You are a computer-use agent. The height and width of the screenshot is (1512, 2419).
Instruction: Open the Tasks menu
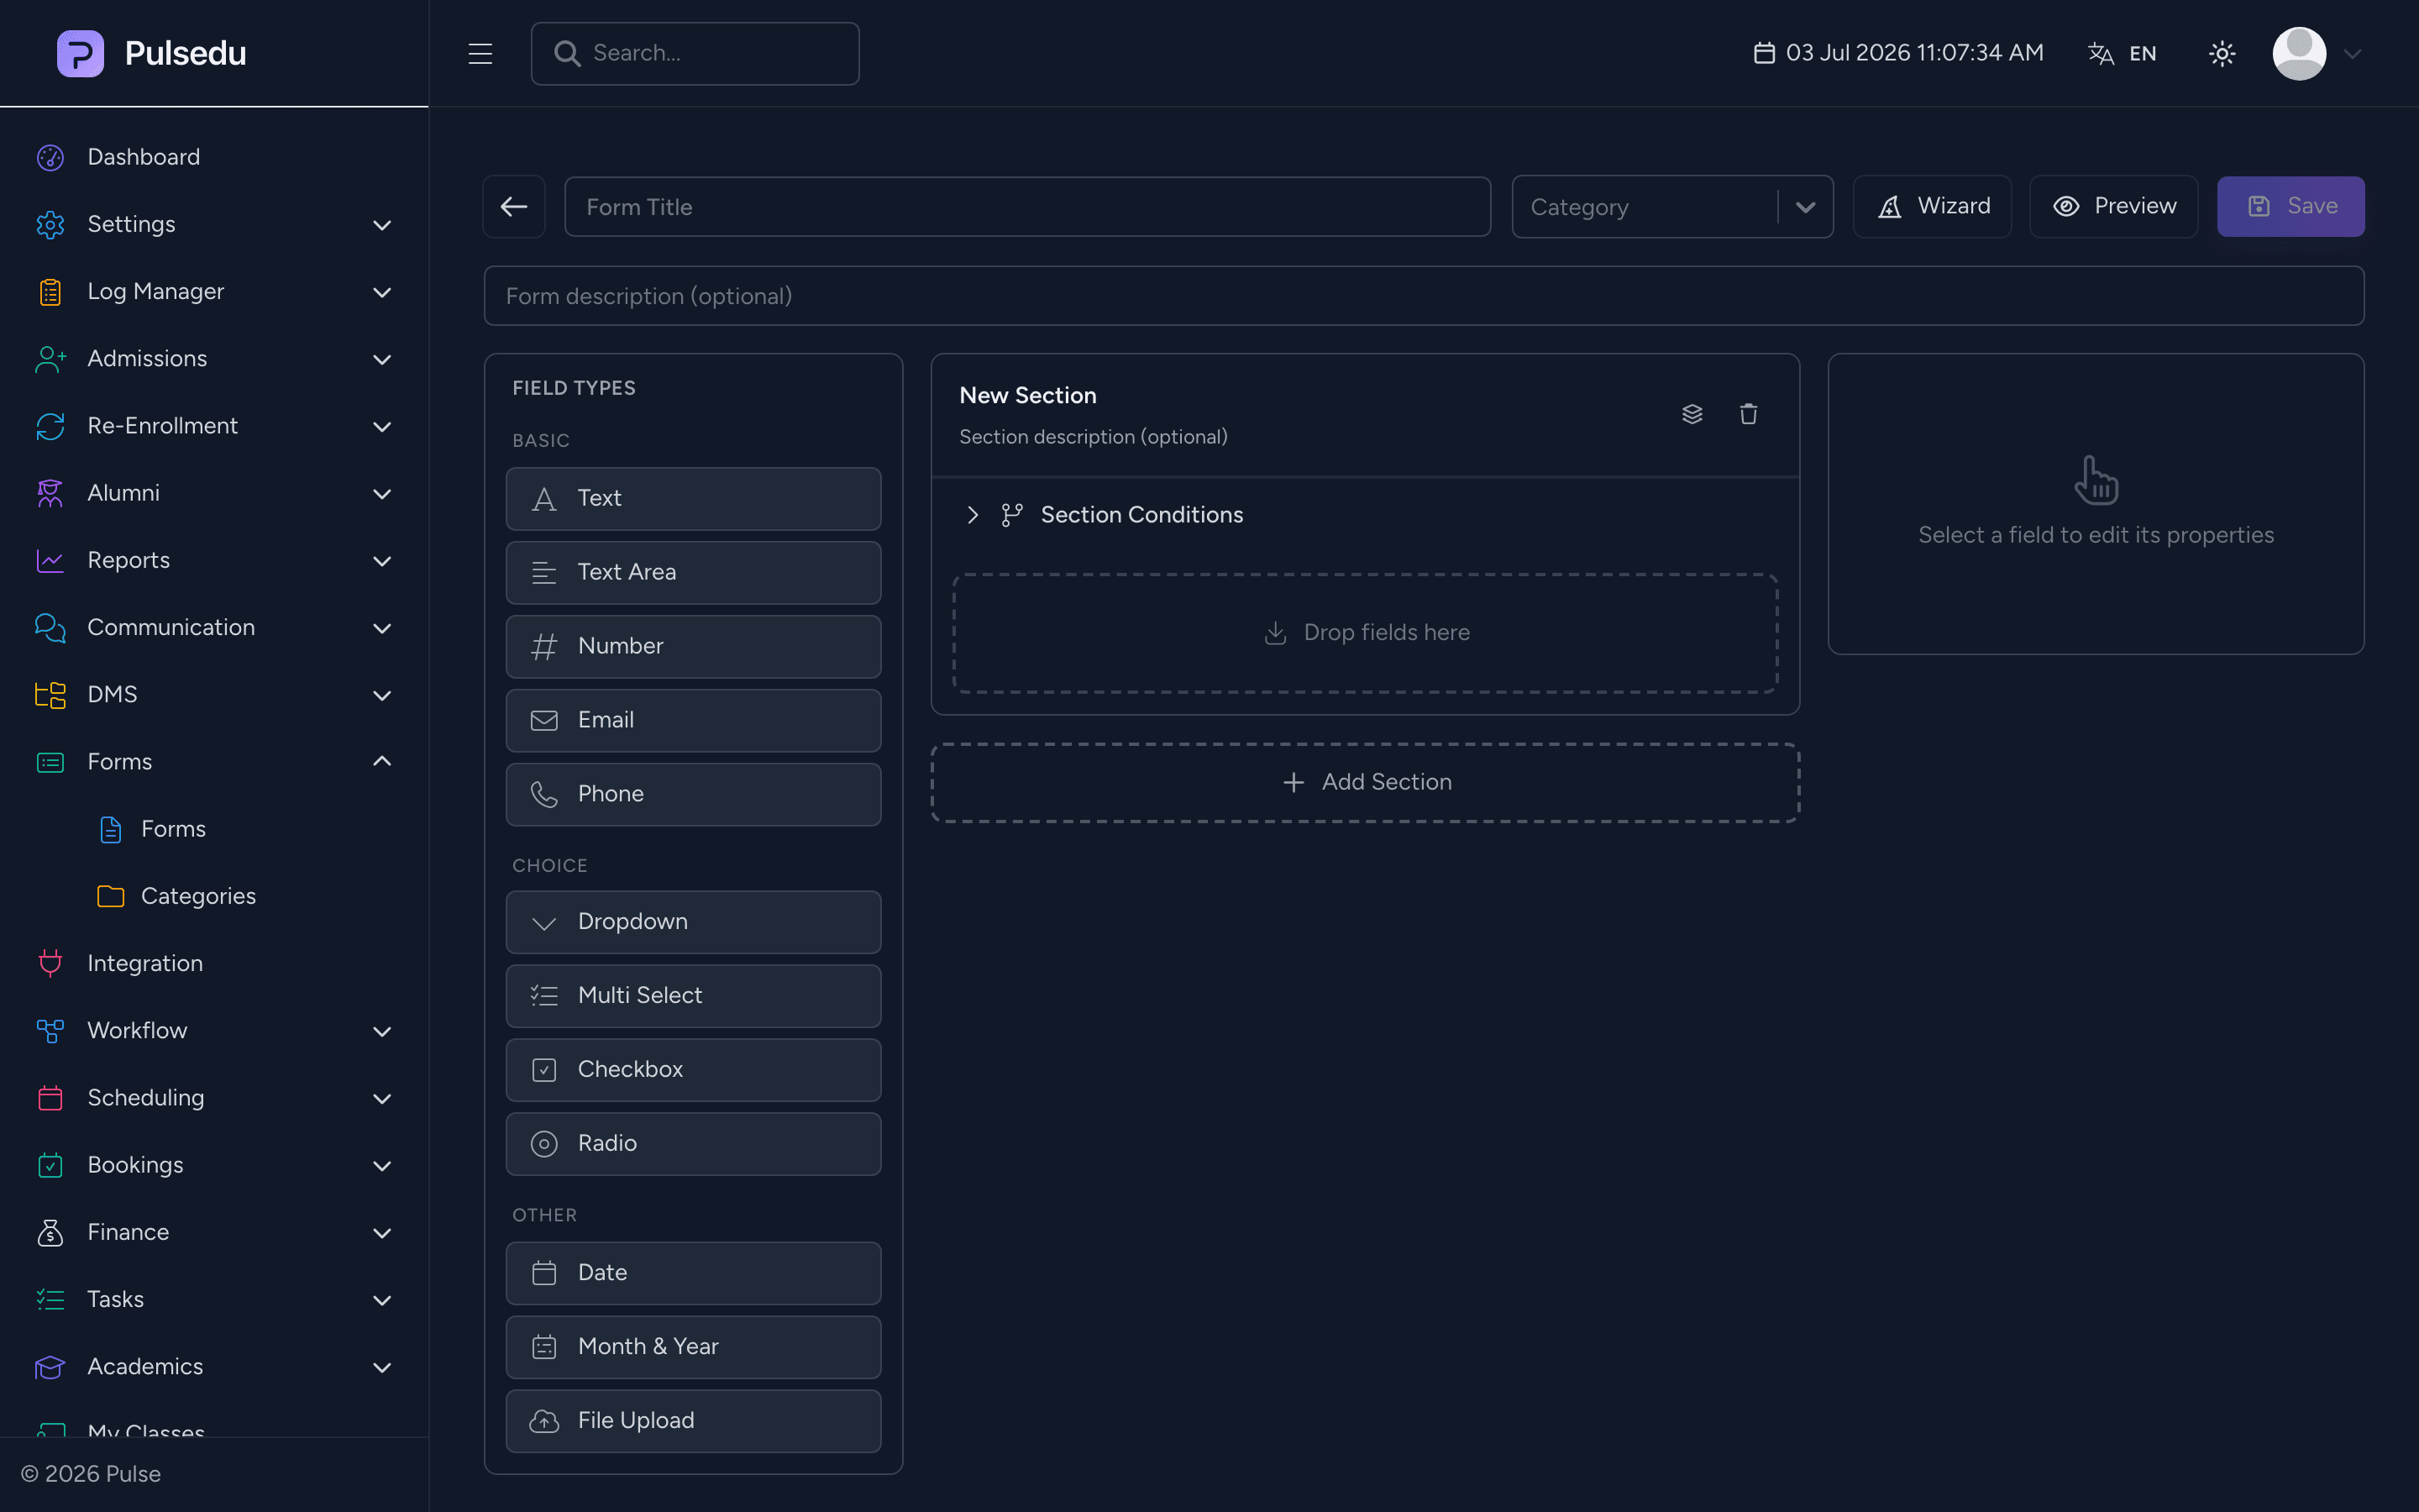(x=214, y=1299)
